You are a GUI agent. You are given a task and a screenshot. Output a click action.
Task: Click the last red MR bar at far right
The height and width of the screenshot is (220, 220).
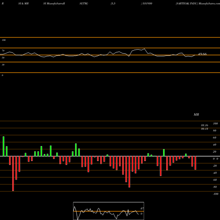(195, 163)
